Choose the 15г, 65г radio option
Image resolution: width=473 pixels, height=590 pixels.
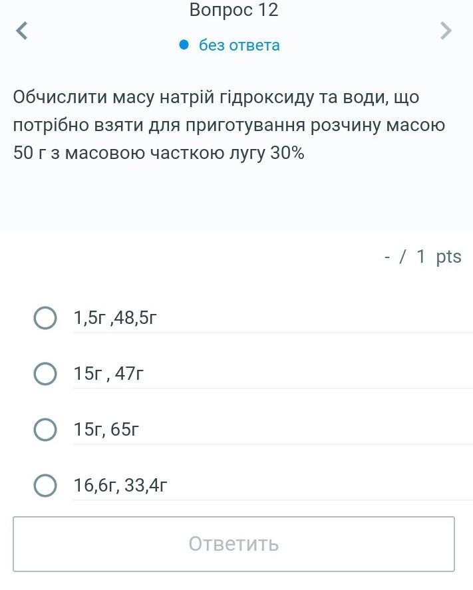pos(45,430)
